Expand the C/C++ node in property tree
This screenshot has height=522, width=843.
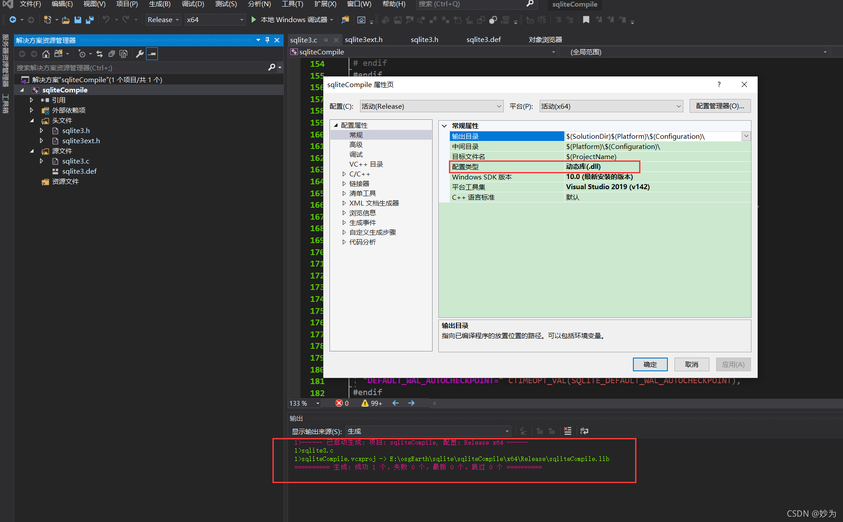point(344,174)
